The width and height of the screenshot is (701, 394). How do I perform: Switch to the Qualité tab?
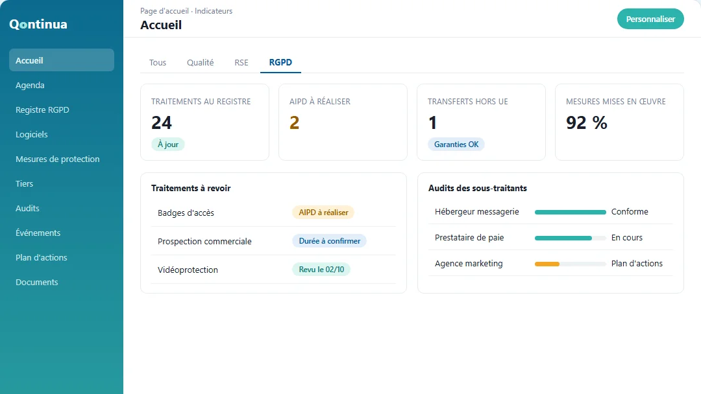[x=201, y=62]
